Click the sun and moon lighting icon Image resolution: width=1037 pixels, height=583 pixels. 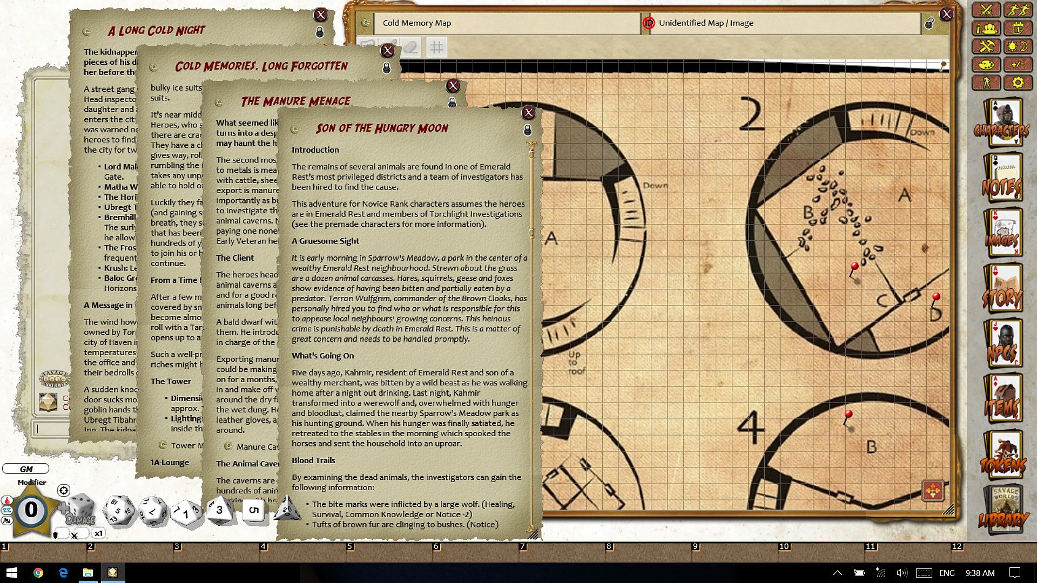click(x=1018, y=46)
